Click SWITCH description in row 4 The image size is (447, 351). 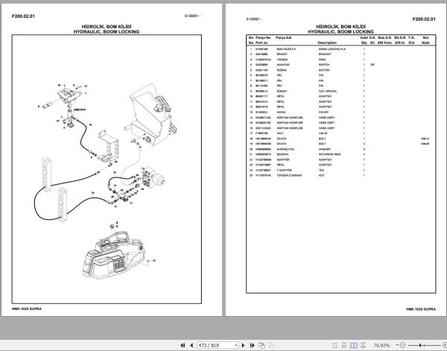coord(324,65)
